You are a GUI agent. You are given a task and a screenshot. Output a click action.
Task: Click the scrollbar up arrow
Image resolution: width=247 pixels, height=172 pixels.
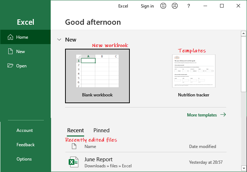[x=243, y=33]
